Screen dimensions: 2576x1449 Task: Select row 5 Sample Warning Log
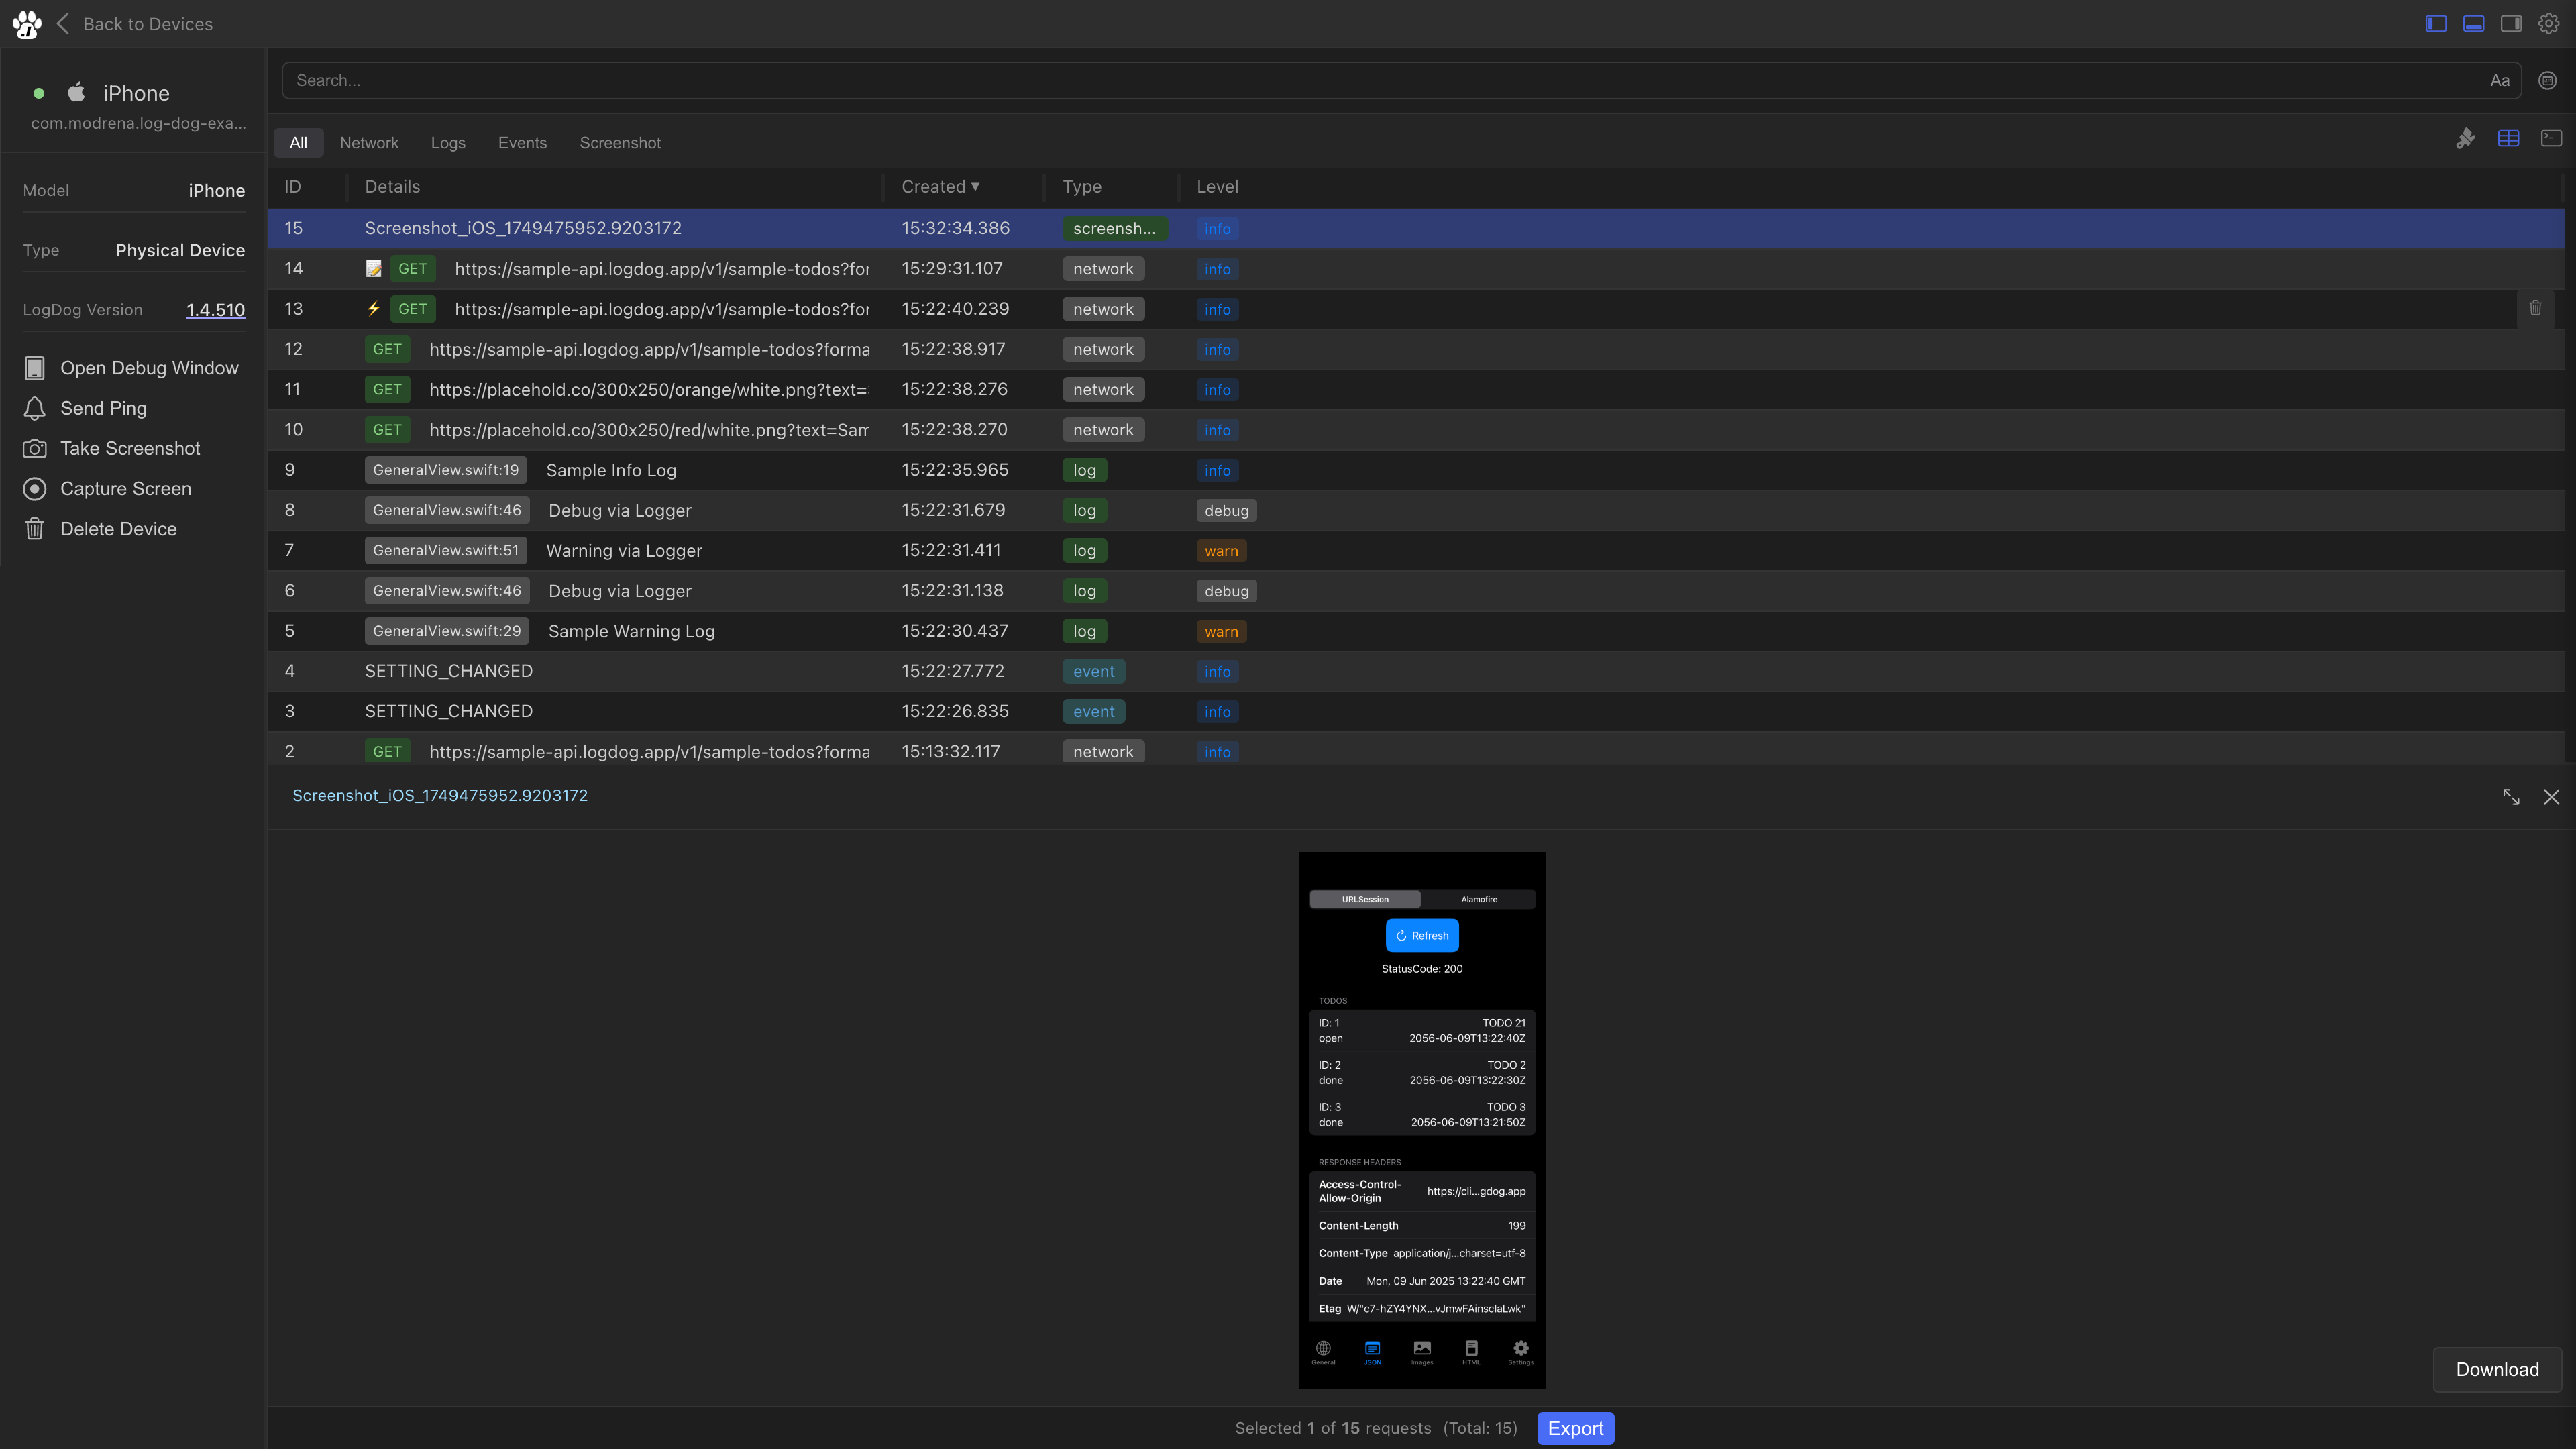1416,631
